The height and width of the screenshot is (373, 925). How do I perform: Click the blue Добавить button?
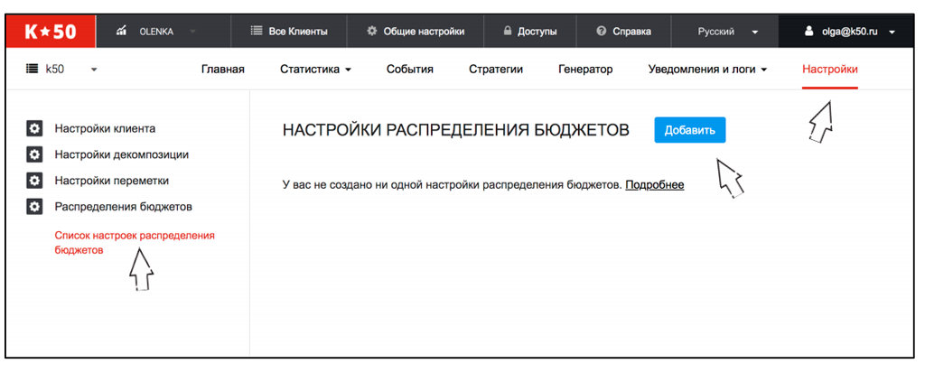point(689,130)
